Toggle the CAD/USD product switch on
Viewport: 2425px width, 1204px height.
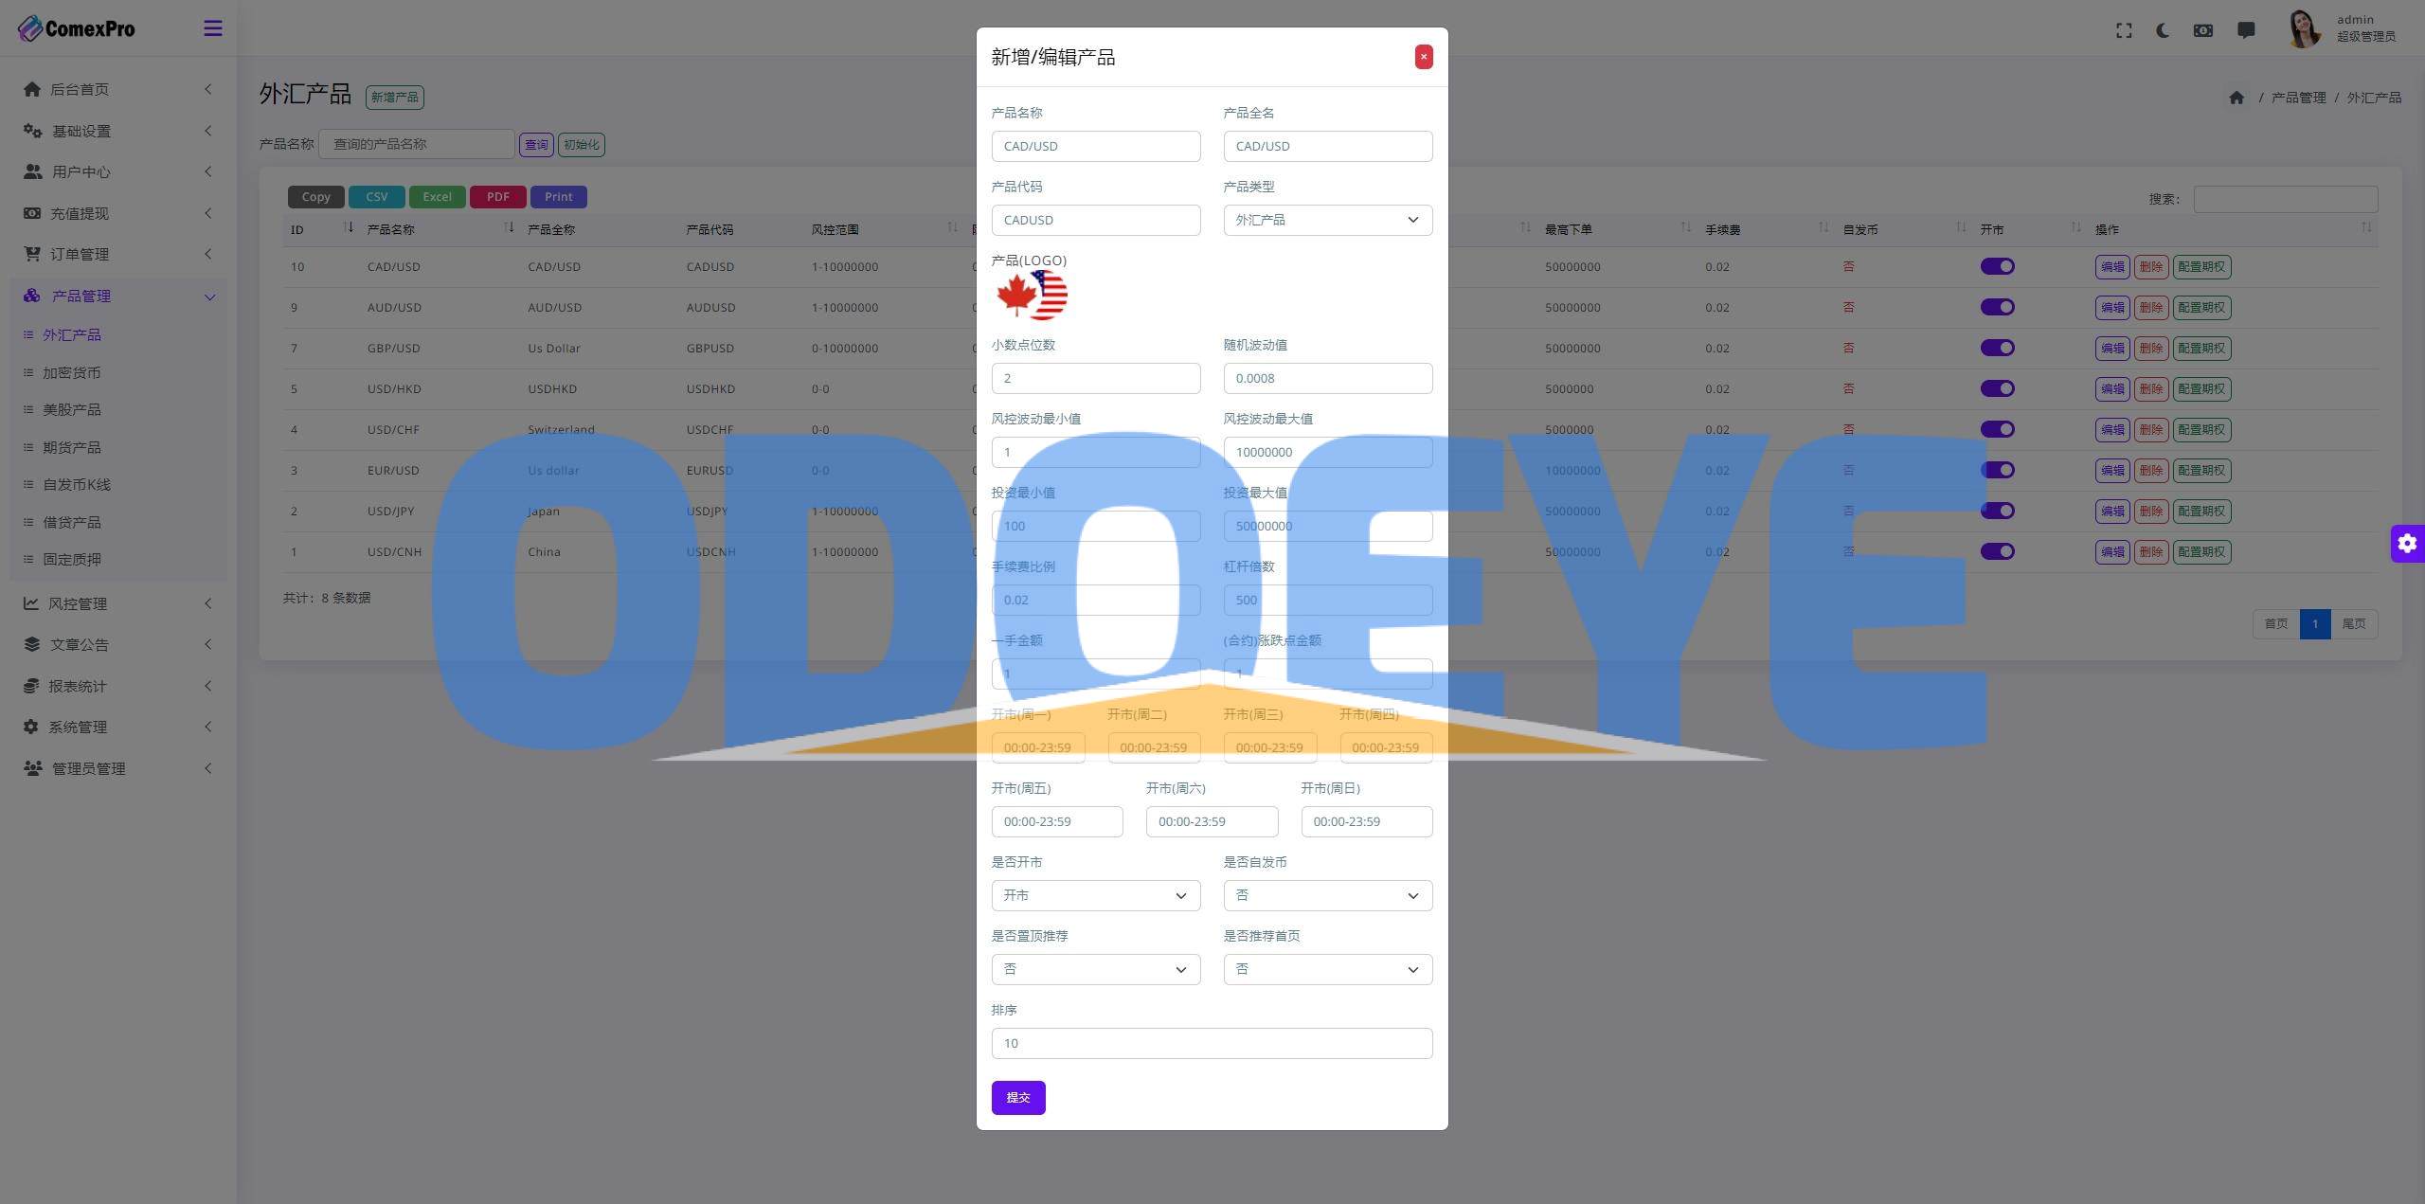pos(1997,266)
